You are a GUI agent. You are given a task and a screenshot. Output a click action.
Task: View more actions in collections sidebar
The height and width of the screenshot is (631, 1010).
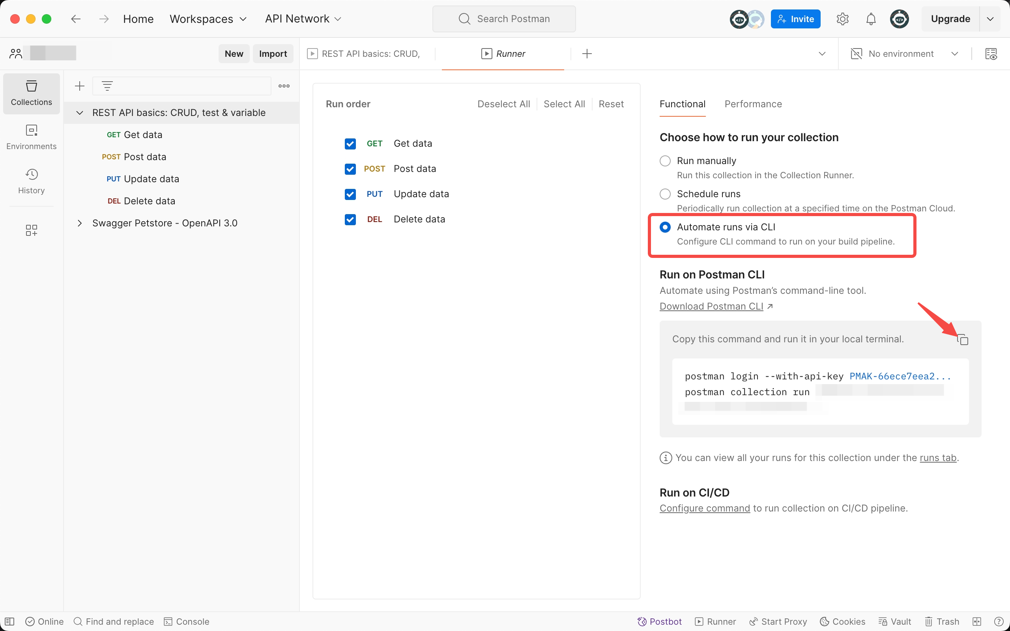(284, 86)
